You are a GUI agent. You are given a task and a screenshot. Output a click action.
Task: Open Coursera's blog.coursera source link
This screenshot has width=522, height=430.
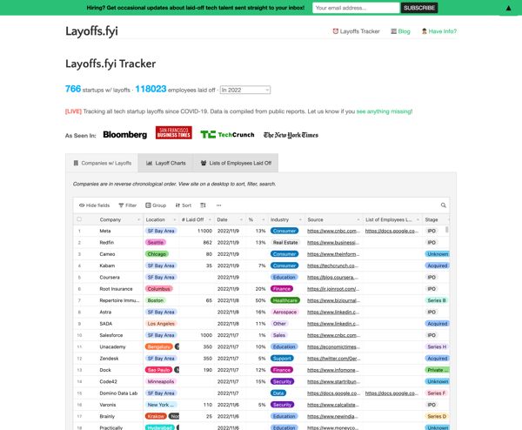332,278
